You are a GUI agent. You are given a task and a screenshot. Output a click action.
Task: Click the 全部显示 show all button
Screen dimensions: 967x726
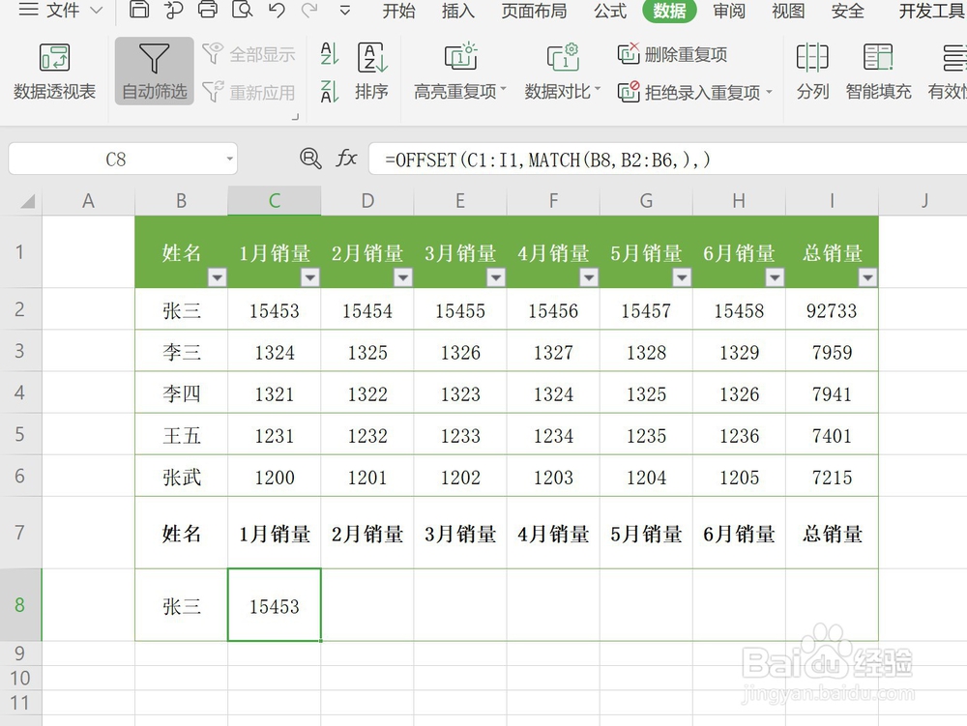click(x=249, y=54)
